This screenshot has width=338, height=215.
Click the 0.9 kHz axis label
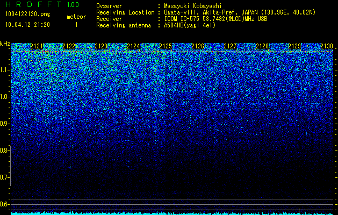(5, 124)
